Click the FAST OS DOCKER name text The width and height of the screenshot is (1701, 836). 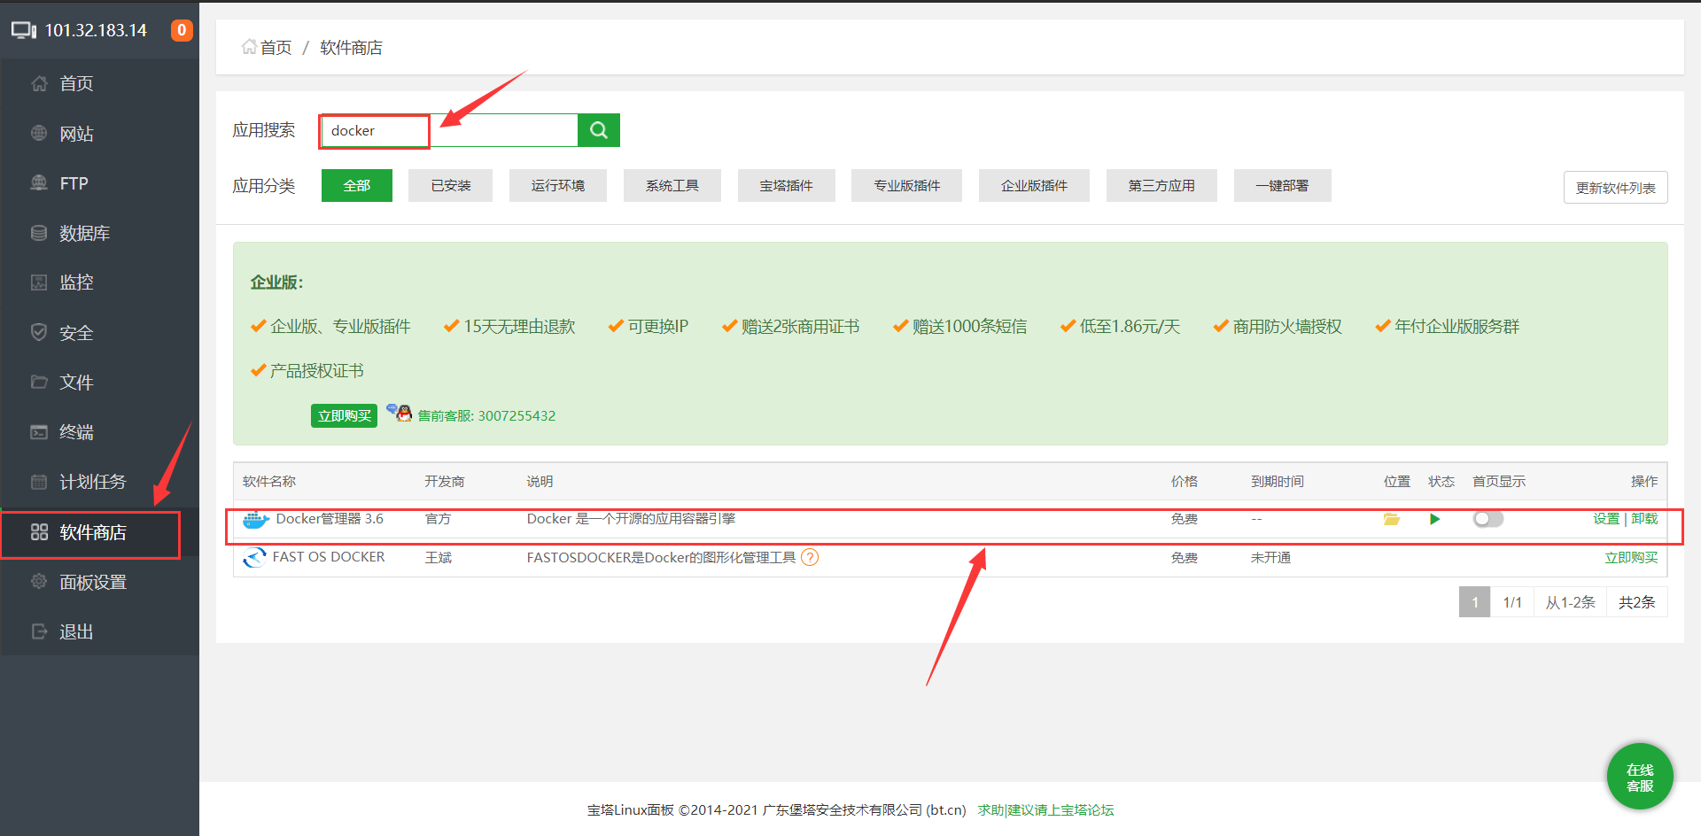click(x=329, y=557)
